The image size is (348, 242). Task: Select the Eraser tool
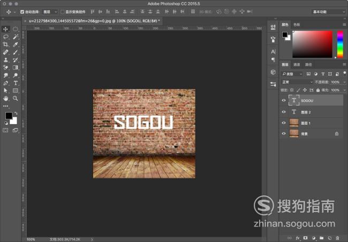point(5,67)
